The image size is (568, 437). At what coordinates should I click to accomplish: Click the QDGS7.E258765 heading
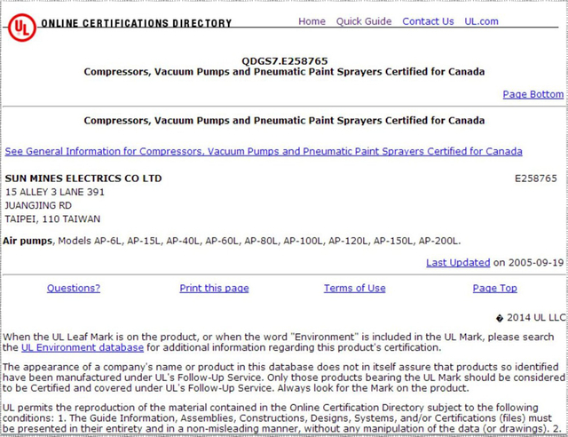point(284,60)
